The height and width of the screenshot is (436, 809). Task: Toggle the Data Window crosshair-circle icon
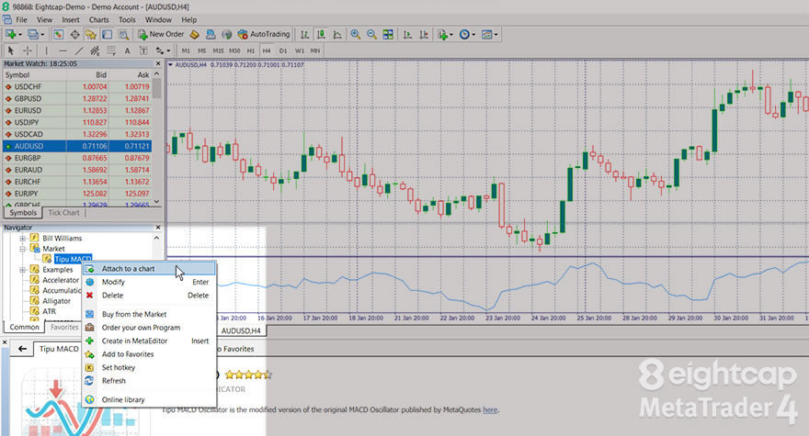click(x=74, y=35)
